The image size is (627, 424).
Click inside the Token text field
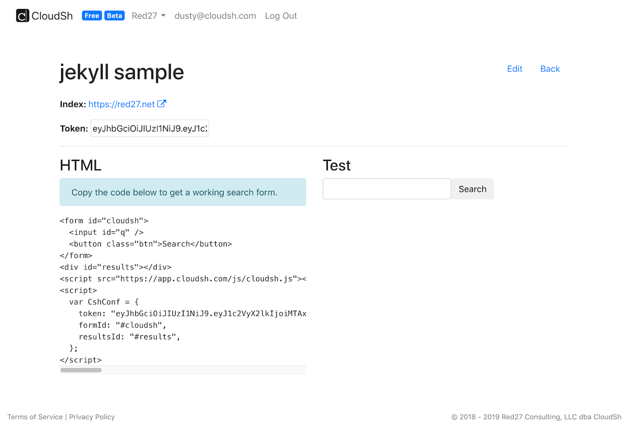(150, 128)
